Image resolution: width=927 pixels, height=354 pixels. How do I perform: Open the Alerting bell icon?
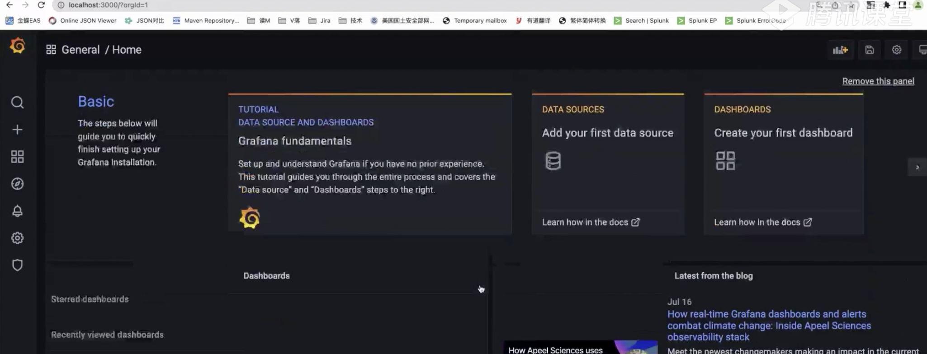tap(17, 211)
